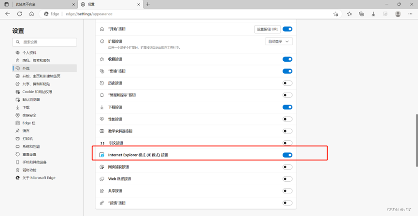Refresh the page with the reload icon
Screen dimensions: 418x216
[19, 14]
